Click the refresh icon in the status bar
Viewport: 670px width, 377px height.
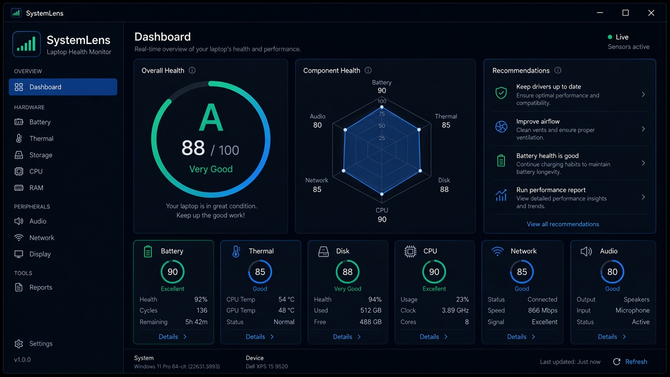tap(617, 362)
